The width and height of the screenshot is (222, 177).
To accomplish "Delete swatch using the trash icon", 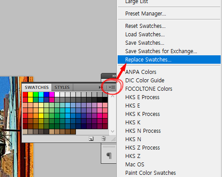I will [x=103, y=139].
